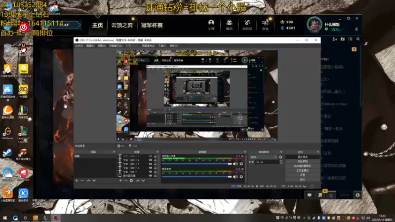Open 酷狗音乐 desktop shortcut
Screen dimensions: 395x222
(23, 195)
